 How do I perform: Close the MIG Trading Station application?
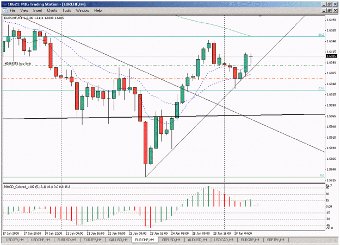coord(335,4)
